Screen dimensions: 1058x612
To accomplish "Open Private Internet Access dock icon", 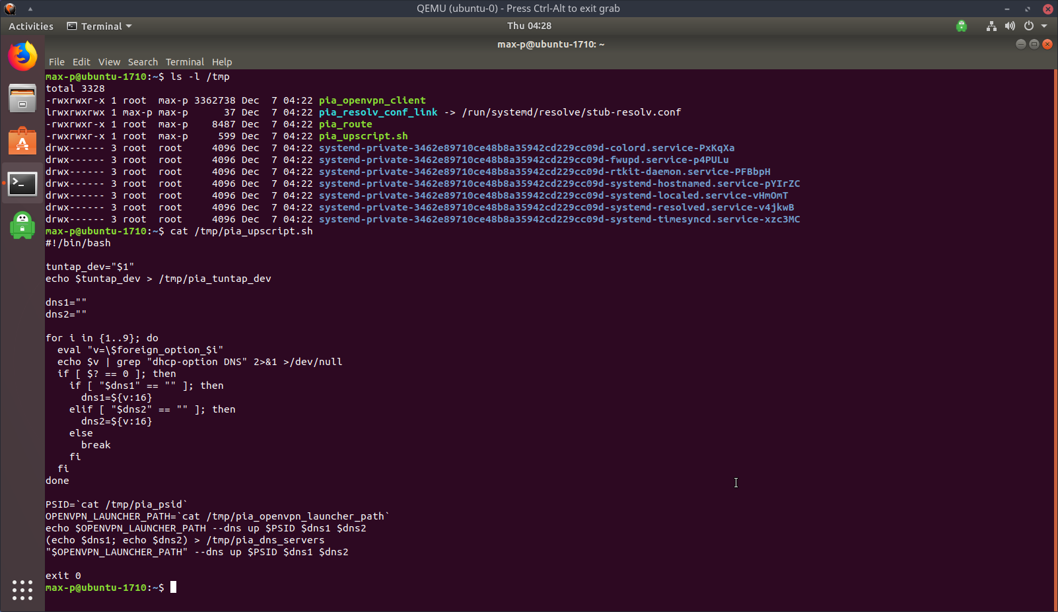I will (22, 226).
